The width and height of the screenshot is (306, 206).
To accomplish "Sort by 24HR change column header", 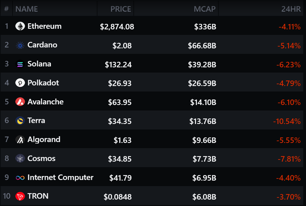I will pos(291,9).
